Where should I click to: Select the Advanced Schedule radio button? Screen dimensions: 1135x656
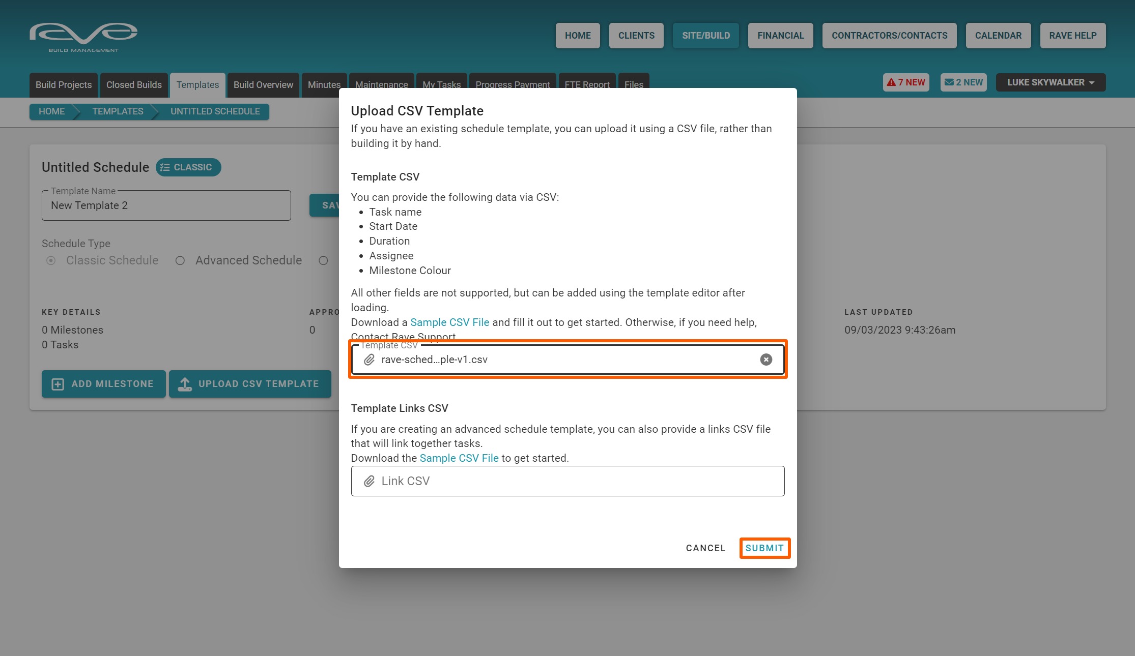click(x=180, y=260)
